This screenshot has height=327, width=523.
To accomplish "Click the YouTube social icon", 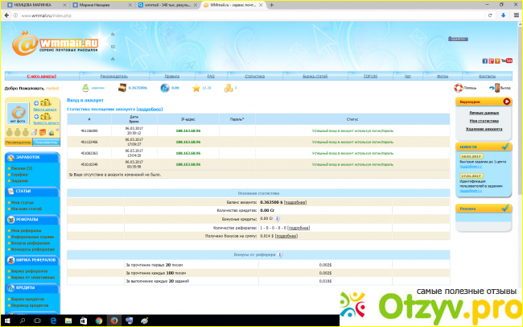I will (x=507, y=60).
